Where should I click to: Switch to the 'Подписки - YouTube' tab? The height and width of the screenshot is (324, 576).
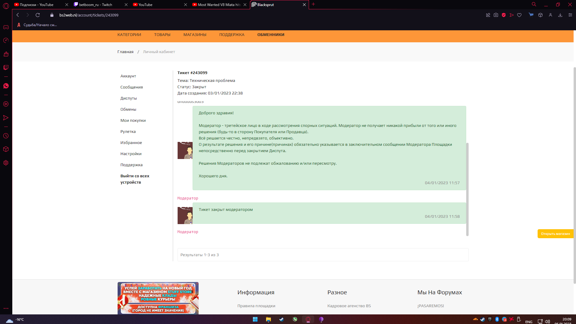point(41,5)
